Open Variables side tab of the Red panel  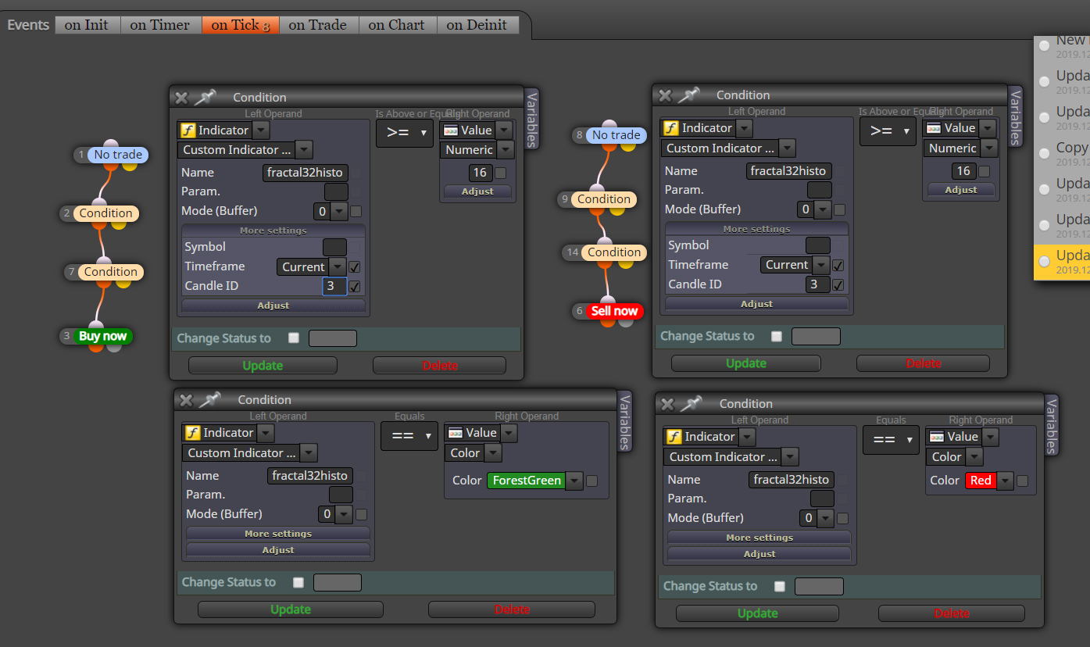tap(1052, 425)
